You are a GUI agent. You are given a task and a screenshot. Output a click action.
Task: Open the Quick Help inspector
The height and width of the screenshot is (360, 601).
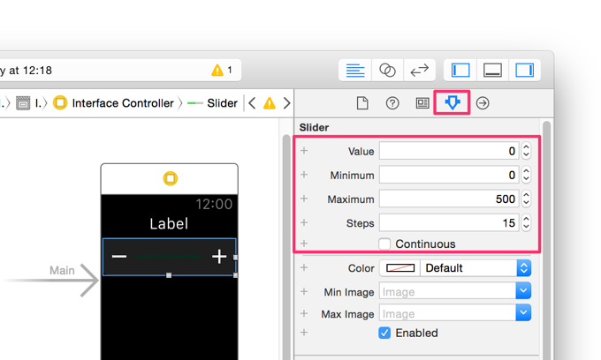(392, 103)
